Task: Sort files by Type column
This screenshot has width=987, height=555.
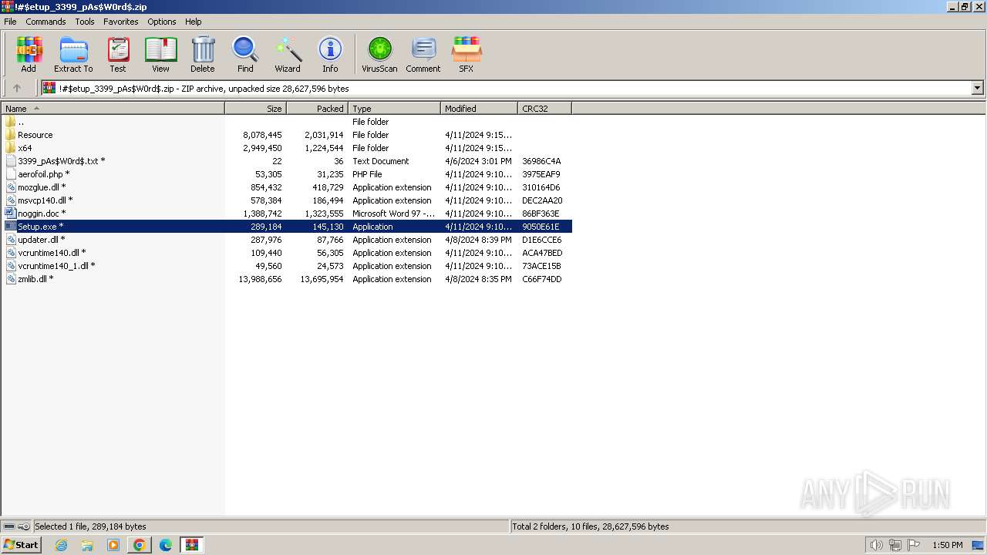Action: tap(394, 109)
